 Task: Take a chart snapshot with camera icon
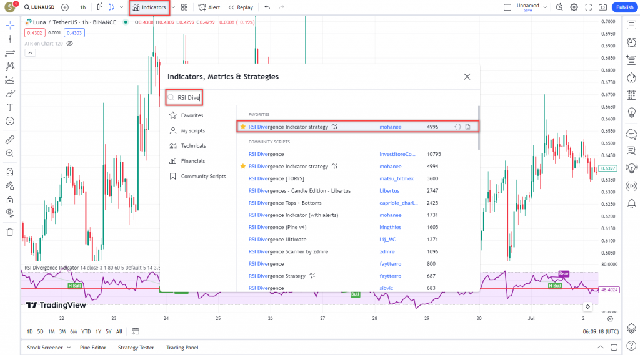602,7
